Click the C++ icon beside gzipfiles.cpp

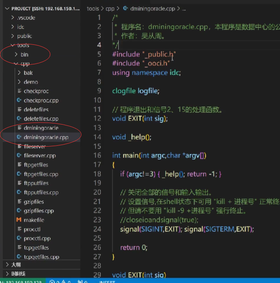click(x=19, y=211)
